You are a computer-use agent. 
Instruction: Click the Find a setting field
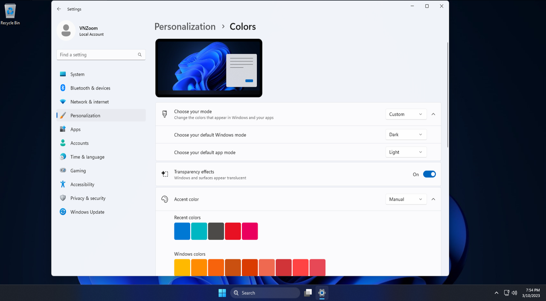(x=101, y=55)
